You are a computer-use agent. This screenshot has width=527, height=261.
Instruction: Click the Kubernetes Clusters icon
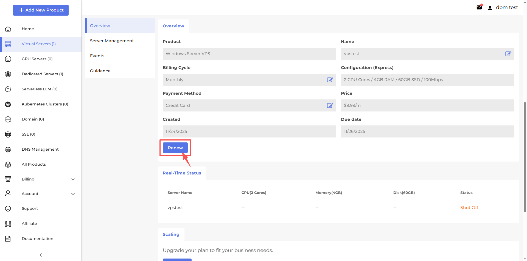point(8,104)
